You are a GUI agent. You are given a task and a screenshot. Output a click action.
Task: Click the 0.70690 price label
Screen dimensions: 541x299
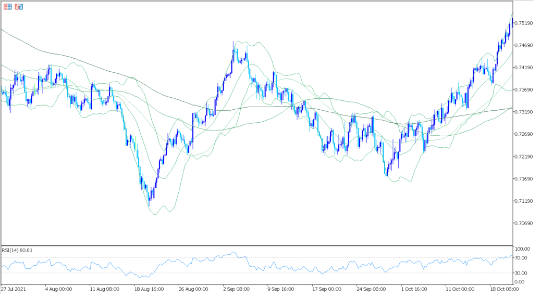(523, 223)
